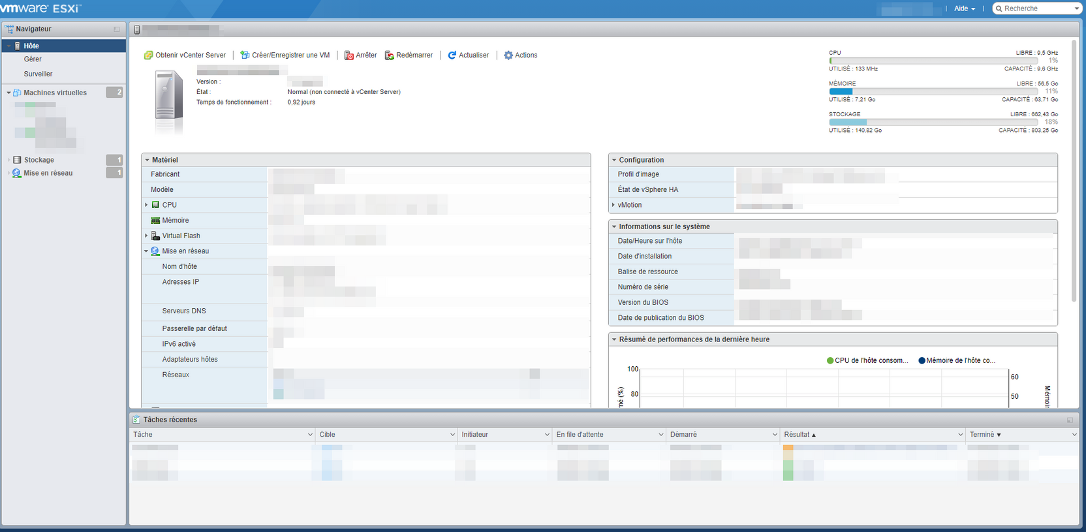The width and height of the screenshot is (1086, 532).
Task: Minimize the Navigateur panel with its corner icon
Action: 117,29
